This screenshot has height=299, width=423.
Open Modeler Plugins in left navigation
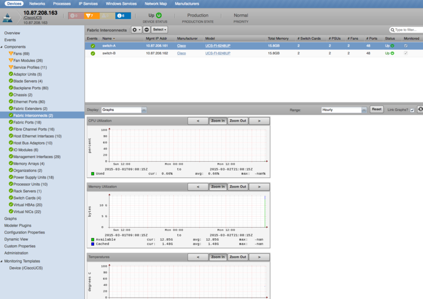pyautogui.click(x=18, y=226)
